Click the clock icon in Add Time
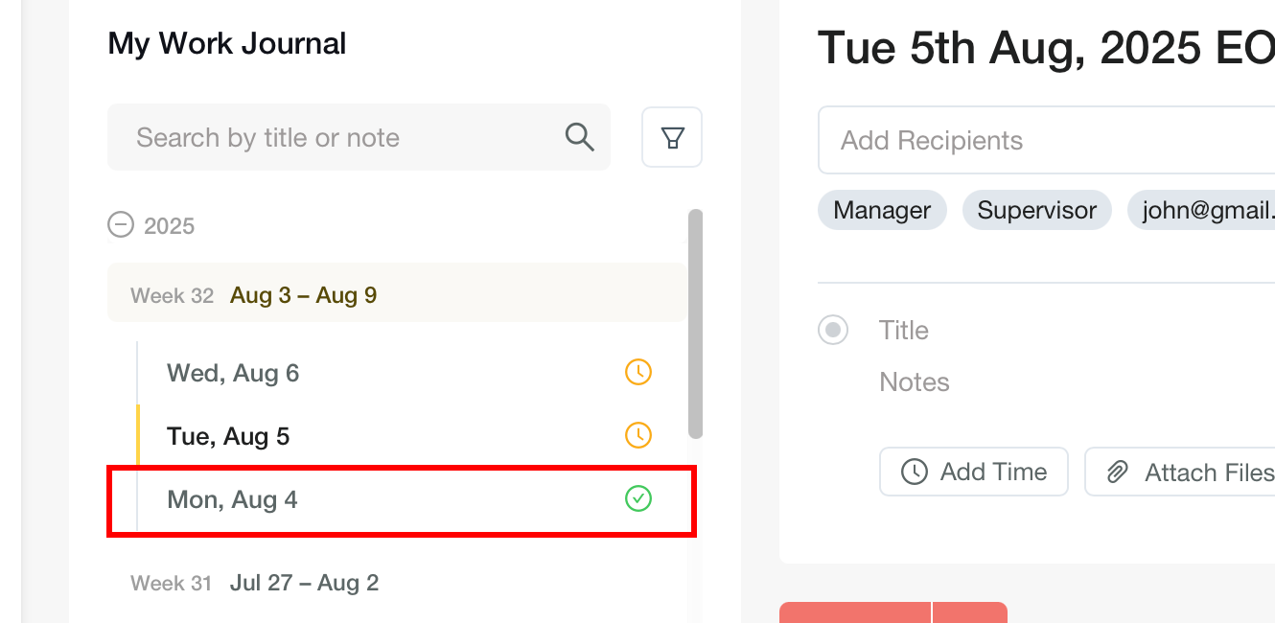Image resolution: width=1275 pixels, height=623 pixels. point(915,472)
